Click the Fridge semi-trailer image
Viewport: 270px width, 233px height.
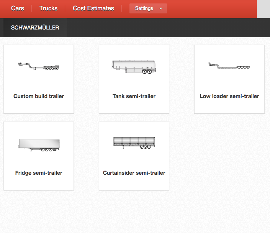39,145
